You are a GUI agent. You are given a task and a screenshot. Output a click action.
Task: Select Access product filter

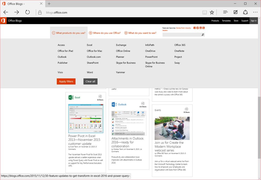[61, 45]
